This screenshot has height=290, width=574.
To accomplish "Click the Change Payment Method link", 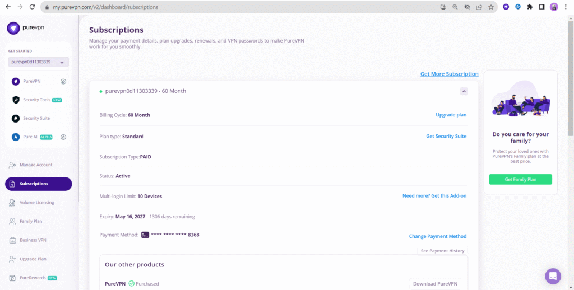I will tap(437, 236).
